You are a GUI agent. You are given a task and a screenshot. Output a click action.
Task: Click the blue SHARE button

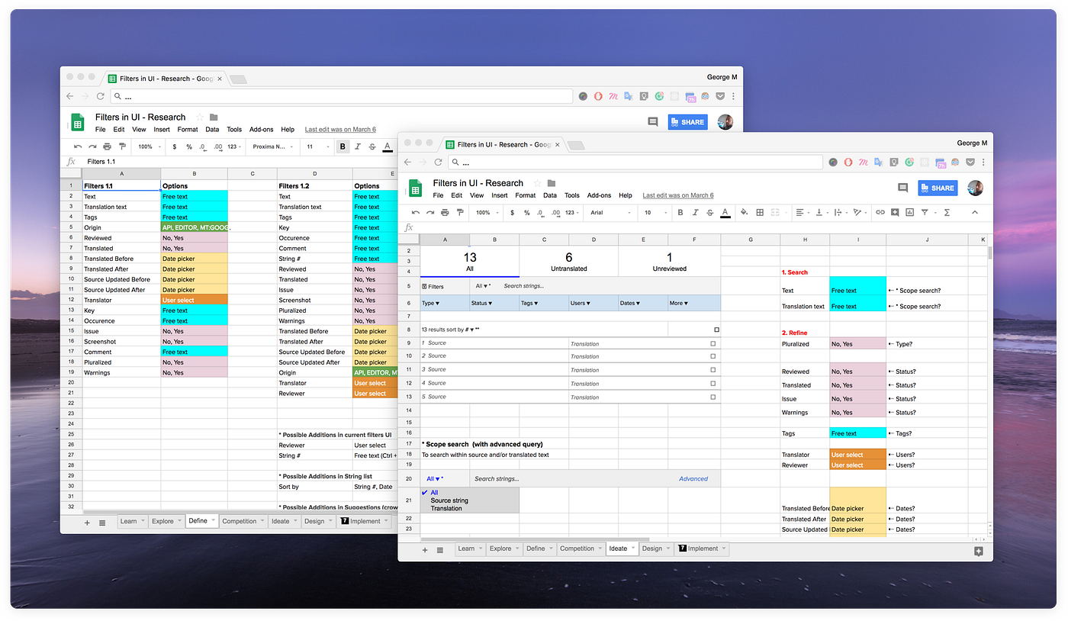pos(937,187)
